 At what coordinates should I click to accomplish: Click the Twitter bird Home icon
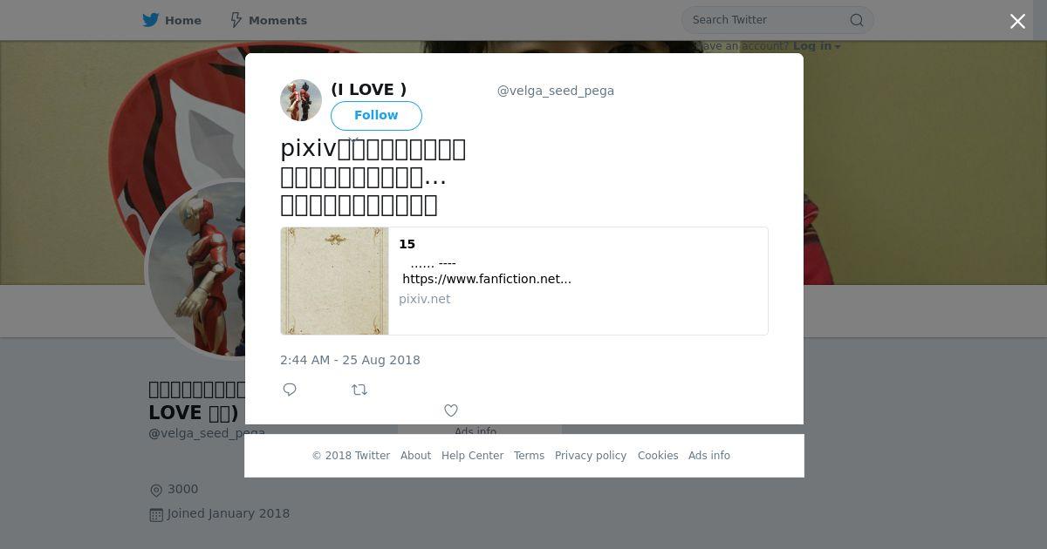click(x=151, y=20)
